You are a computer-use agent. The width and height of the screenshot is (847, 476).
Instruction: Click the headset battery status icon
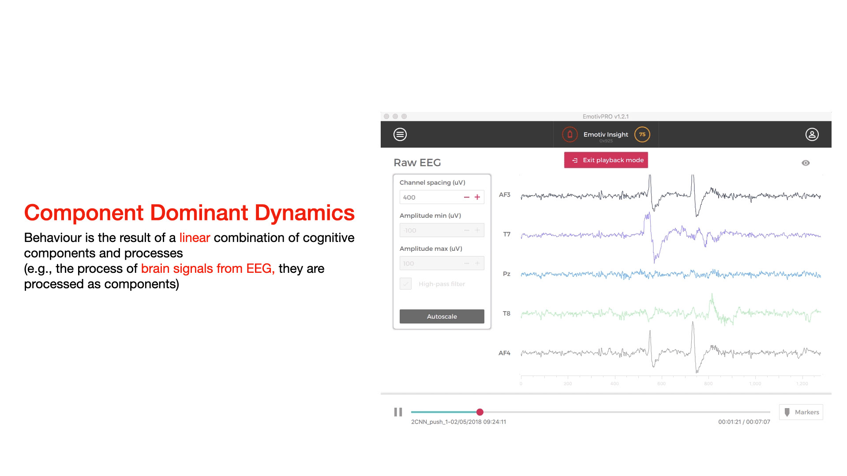(570, 134)
